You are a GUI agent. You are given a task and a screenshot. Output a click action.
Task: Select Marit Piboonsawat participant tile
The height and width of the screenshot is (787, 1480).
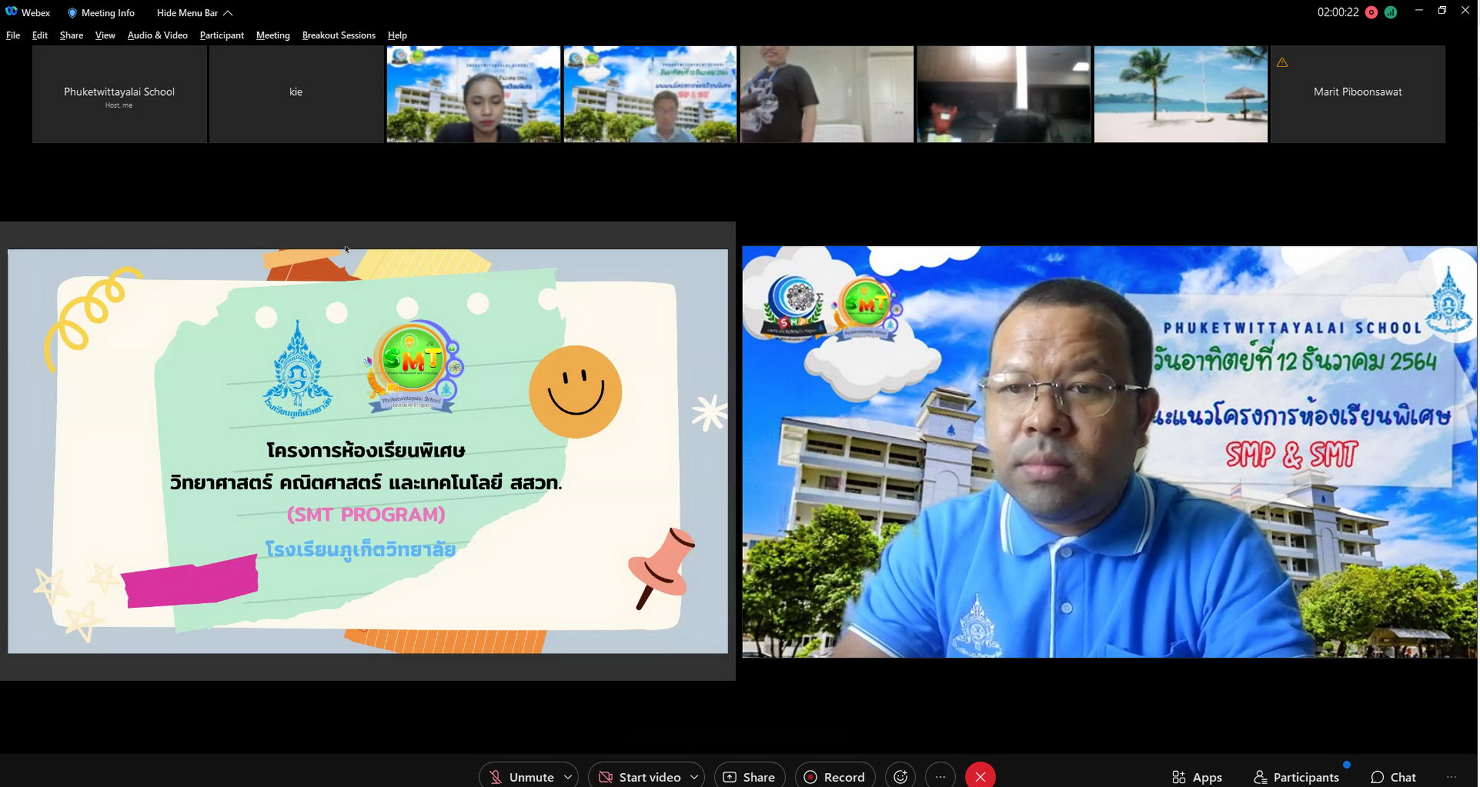(1358, 94)
